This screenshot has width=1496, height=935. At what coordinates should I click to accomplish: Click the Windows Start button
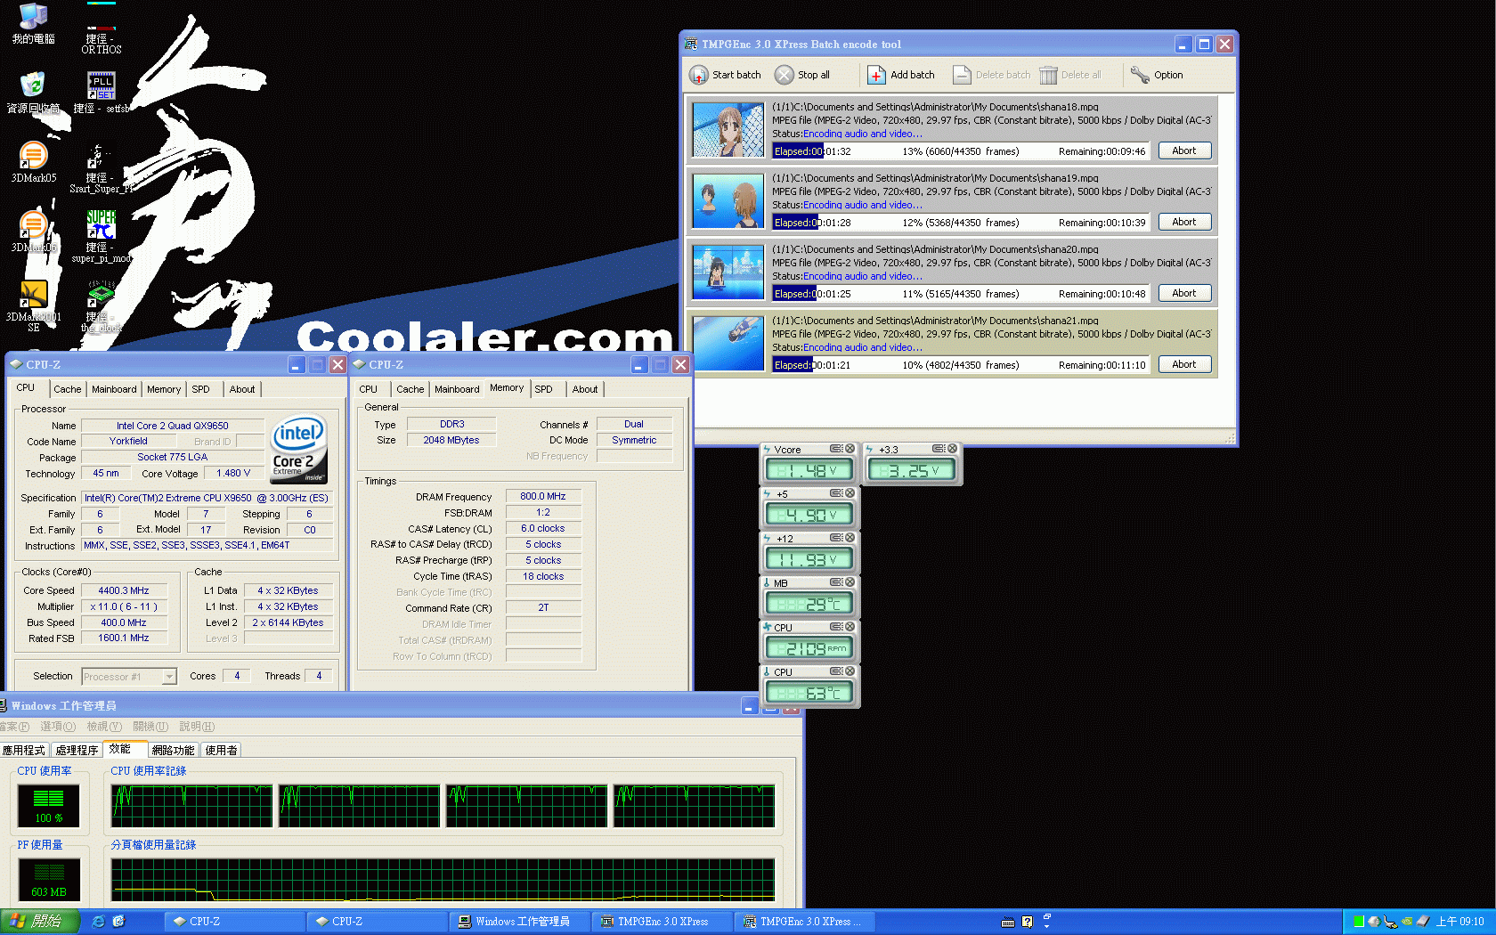(40, 922)
